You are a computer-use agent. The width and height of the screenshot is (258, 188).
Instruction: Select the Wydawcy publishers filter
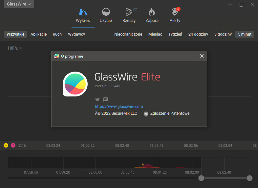click(x=76, y=34)
